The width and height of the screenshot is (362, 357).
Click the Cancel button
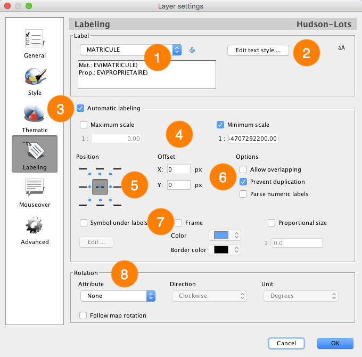pyautogui.click(x=286, y=343)
